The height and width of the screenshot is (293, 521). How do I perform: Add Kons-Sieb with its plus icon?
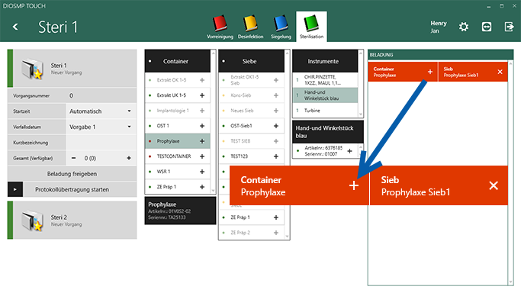276,95
